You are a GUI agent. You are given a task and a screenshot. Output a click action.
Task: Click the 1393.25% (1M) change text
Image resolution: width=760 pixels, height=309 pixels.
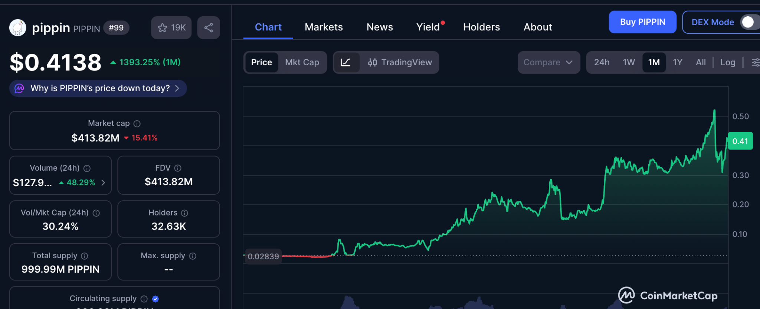click(x=145, y=62)
